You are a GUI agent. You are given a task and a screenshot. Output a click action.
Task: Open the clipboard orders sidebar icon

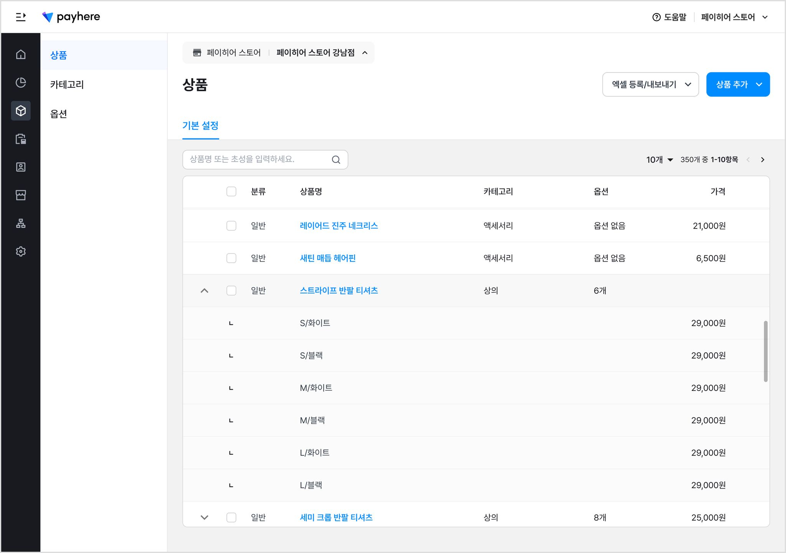pos(21,139)
